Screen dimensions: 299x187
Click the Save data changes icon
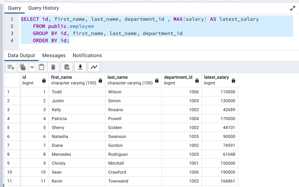67,67
